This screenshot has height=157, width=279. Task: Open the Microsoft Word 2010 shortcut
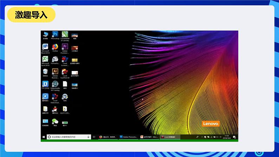tap(45, 49)
